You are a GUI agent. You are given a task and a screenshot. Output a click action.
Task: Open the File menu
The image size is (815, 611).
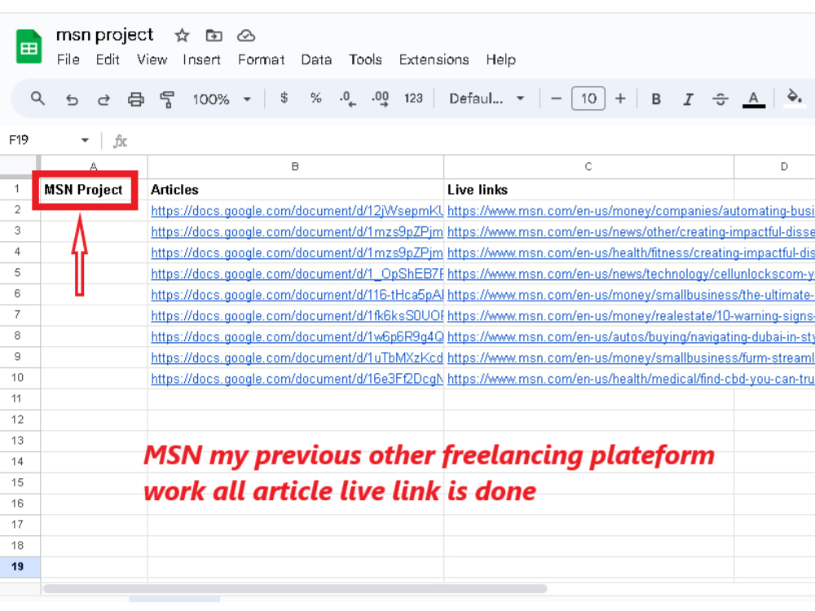tap(68, 59)
